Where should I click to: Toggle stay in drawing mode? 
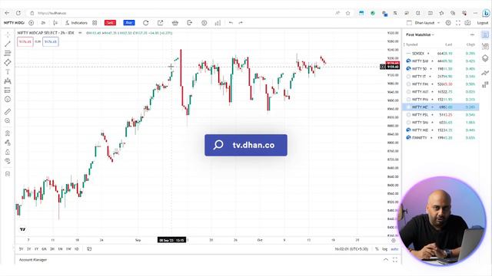click(8, 143)
